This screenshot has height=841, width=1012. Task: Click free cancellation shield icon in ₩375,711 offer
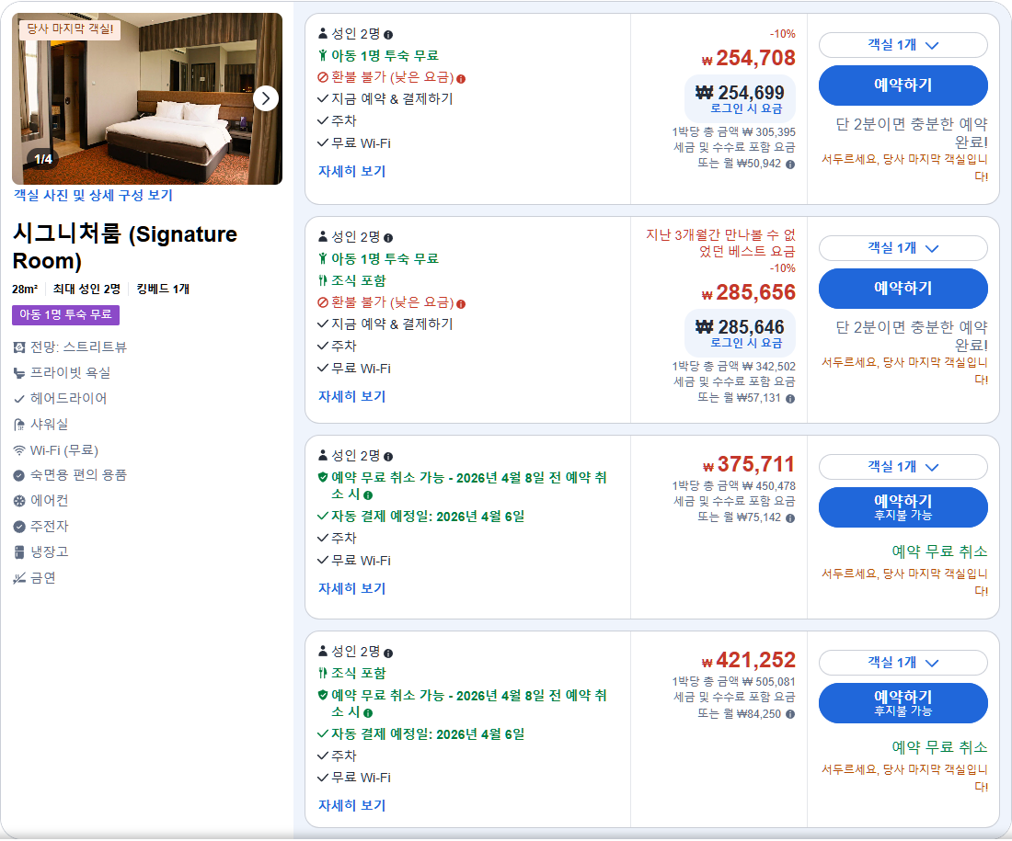pos(323,477)
